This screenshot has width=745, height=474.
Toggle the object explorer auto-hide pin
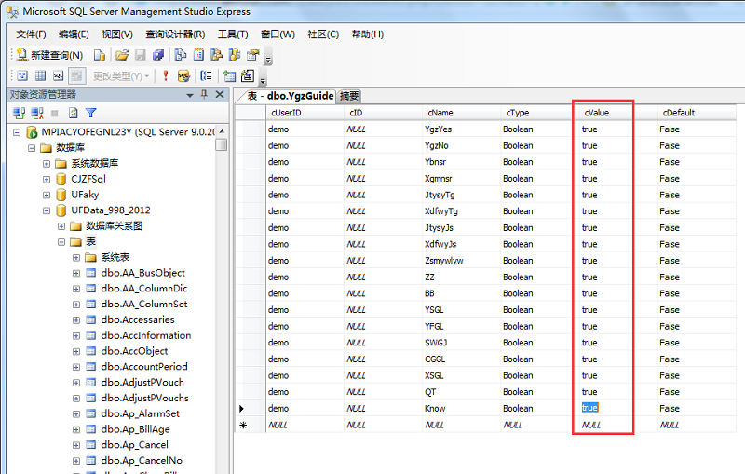point(204,94)
